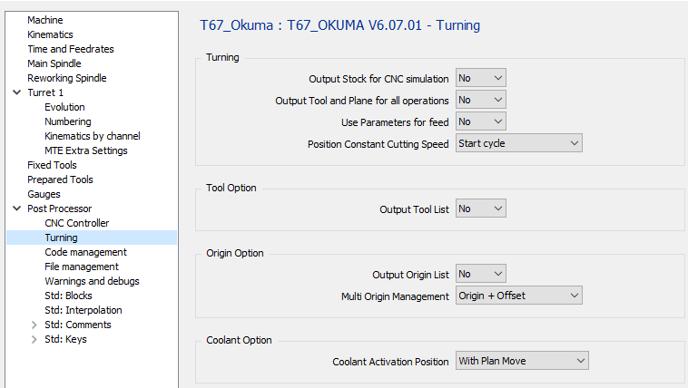Select Code management in tree
This screenshot has width=688, height=388.
[x=85, y=252]
